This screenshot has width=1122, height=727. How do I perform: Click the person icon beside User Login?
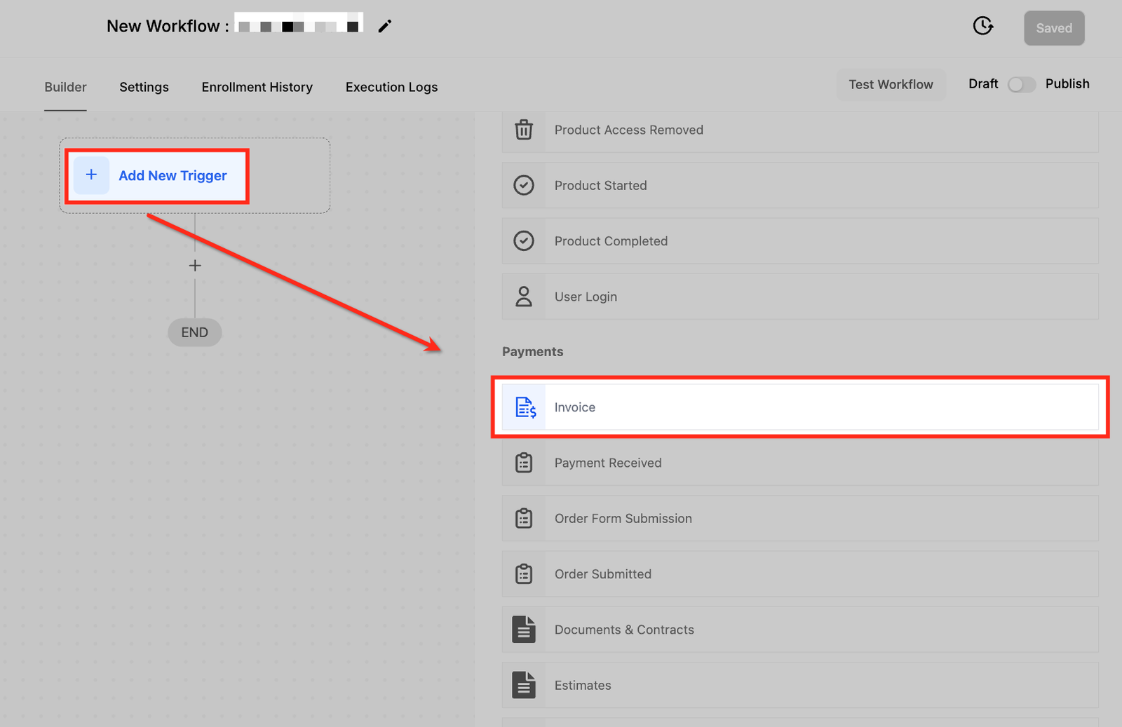524,297
